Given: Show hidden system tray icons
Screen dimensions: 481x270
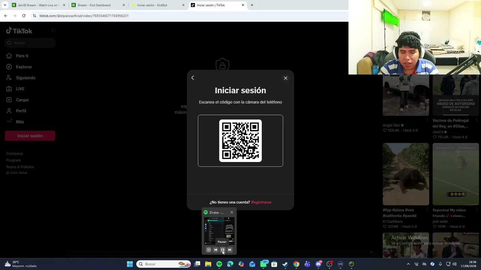Looking at the screenshot, I should click(408, 264).
